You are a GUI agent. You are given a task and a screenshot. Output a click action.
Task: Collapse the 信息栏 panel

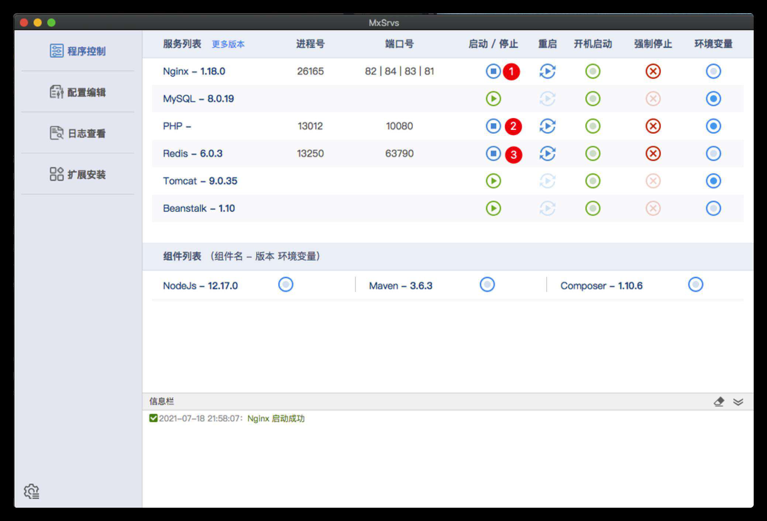coord(738,402)
